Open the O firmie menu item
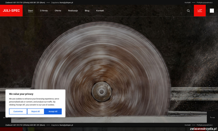The width and height of the screenshot is (218, 131). pyautogui.click(x=44, y=10)
